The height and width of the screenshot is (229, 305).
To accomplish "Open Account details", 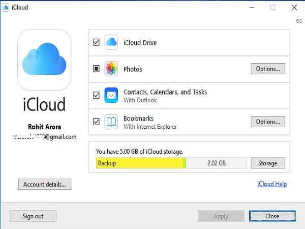I will [44, 184].
